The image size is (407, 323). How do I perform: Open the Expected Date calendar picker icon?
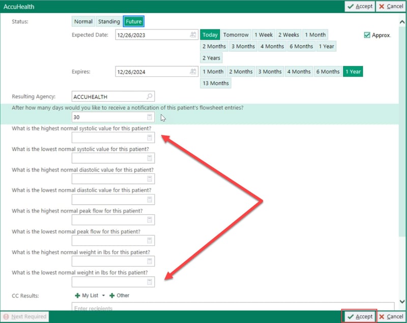(193, 35)
